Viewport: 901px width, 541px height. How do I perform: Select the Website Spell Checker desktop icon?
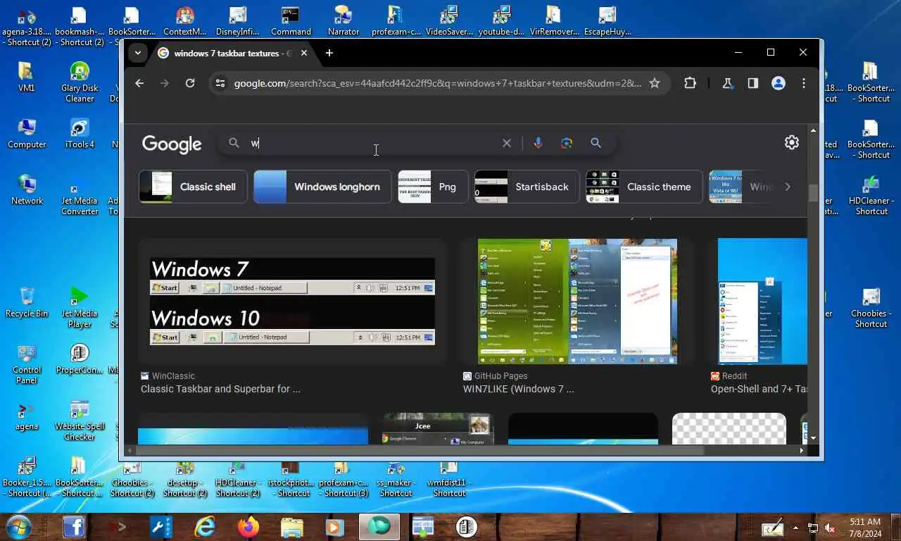(x=80, y=421)
